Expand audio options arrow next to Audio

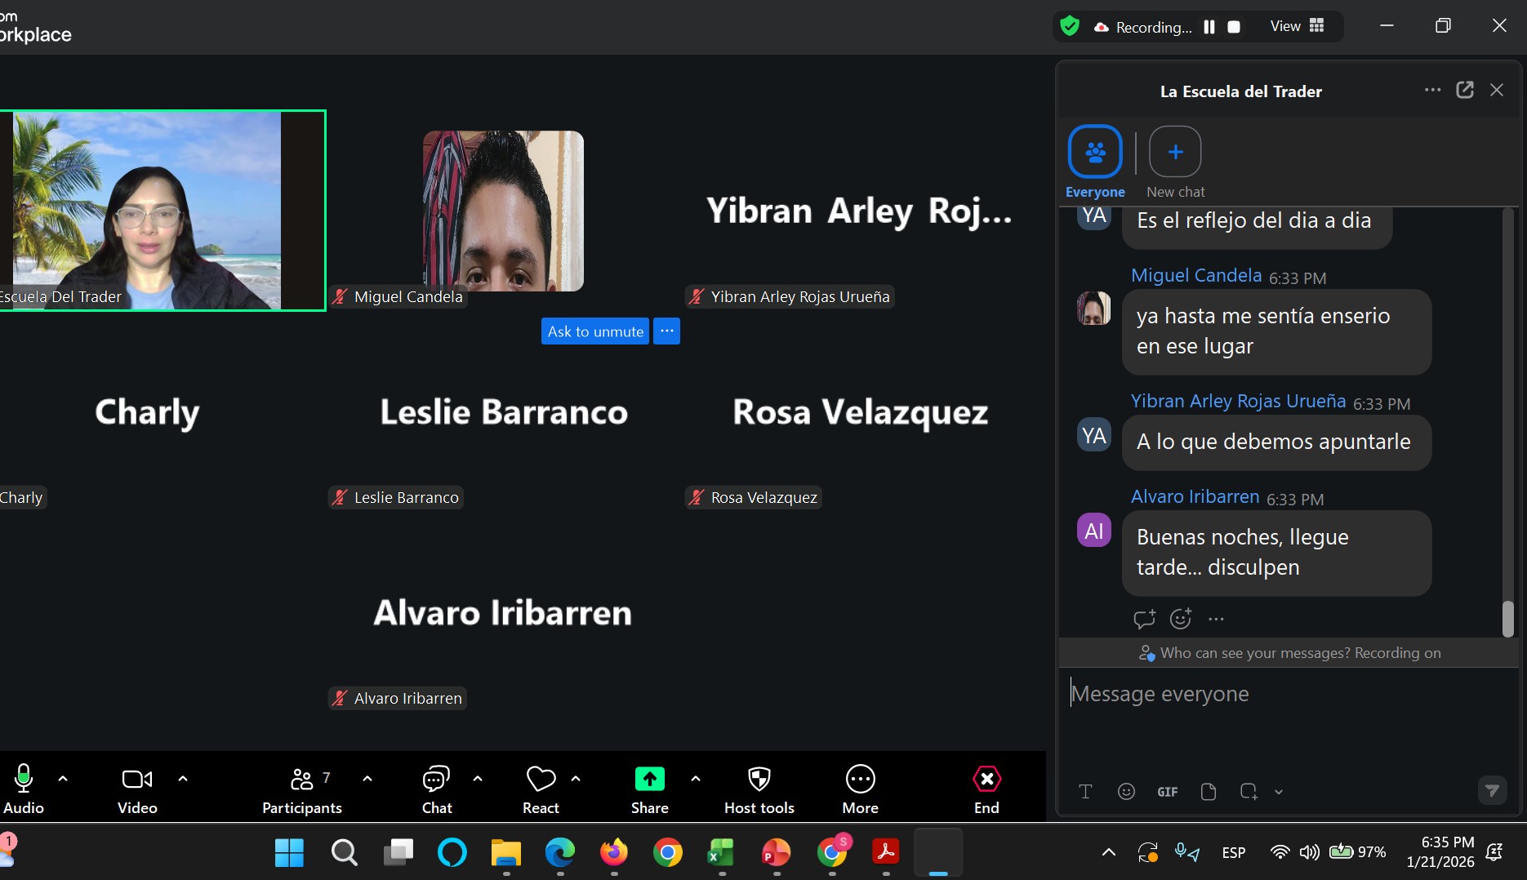[63, 779]
